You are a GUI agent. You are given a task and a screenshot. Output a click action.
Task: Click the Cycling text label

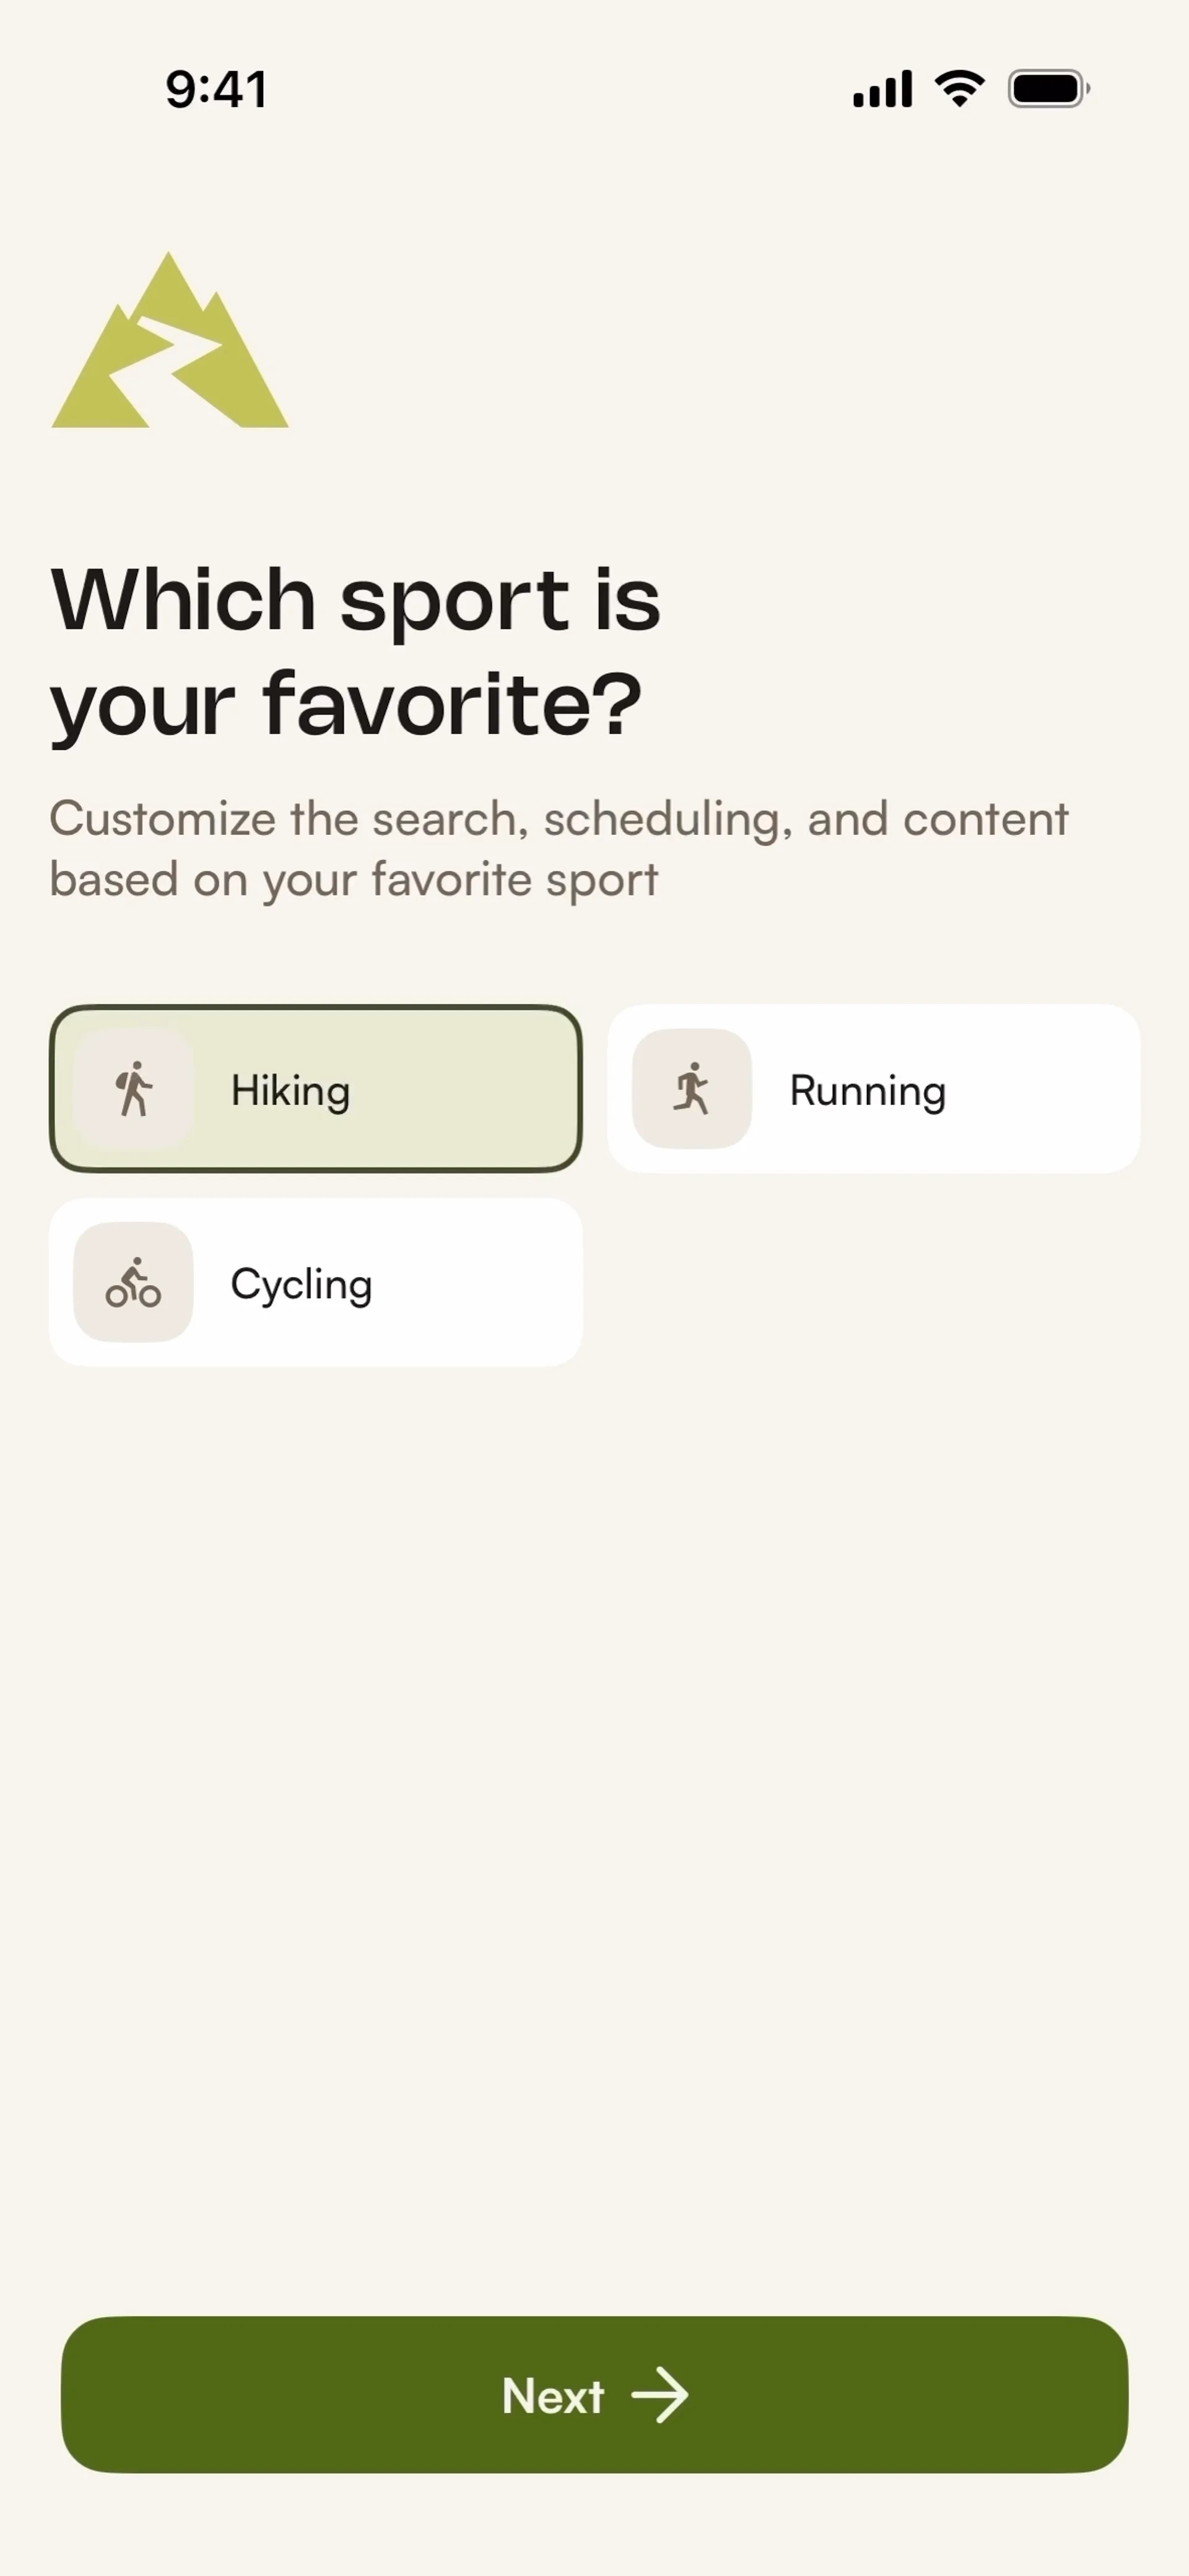(301, 1284)
